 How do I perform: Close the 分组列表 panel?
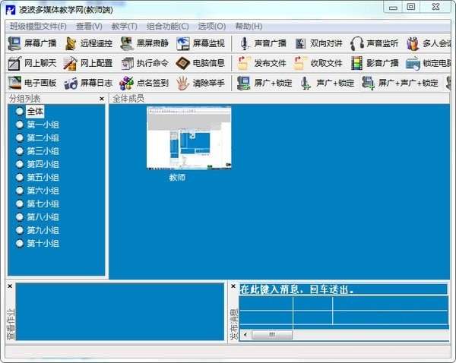(x=102, y=99)
